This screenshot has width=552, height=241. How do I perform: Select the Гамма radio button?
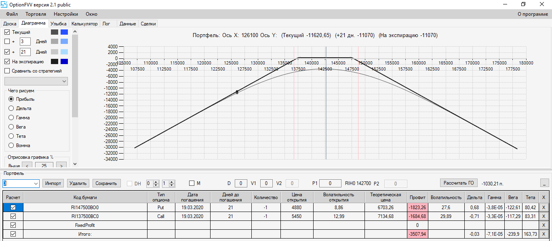pyautogui.click(x=11, y=118)
